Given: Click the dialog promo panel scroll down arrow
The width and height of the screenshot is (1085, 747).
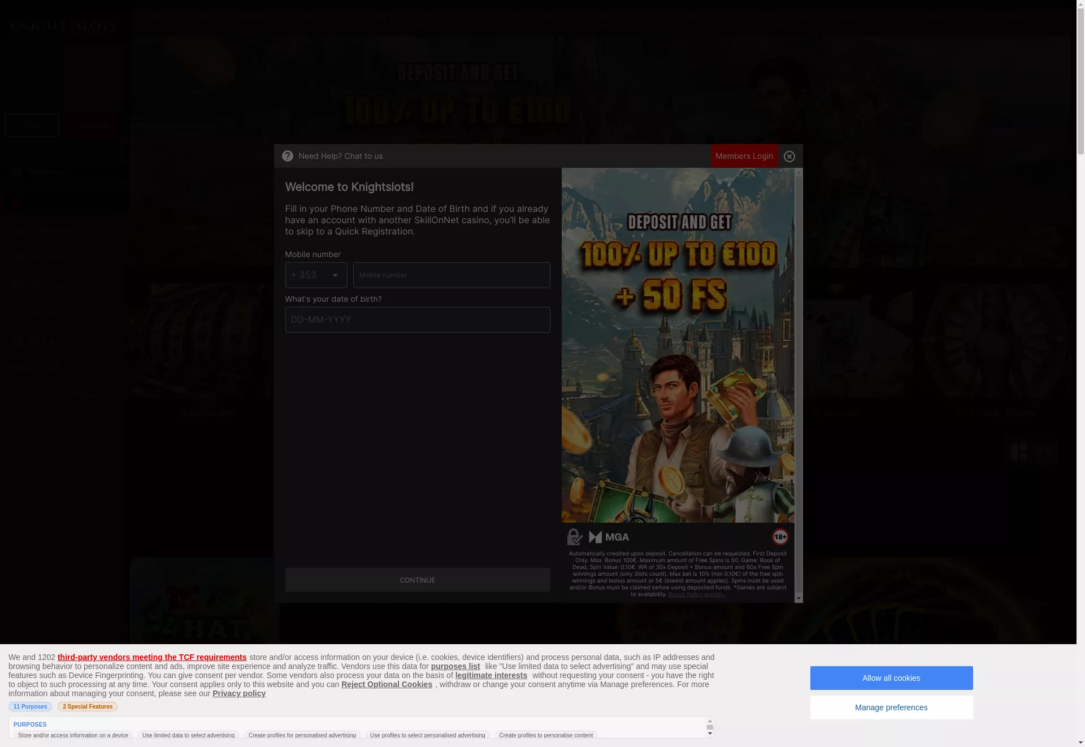Looking at the screenshot, I should click(x=798, y=598).
